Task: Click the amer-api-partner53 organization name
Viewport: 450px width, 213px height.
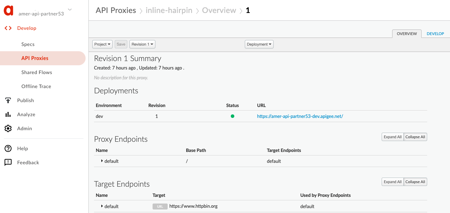Action: tap(41, 14)
